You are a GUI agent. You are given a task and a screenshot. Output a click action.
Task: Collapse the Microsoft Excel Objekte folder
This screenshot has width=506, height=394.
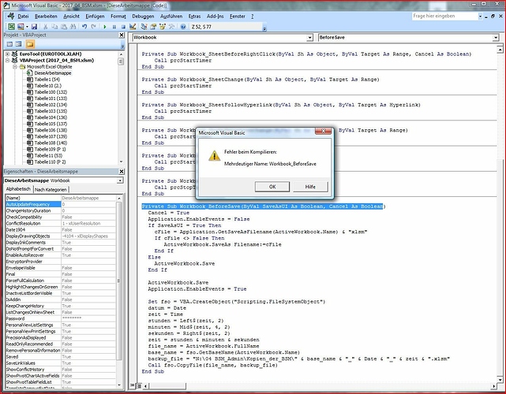pyautogui.click(x=15, y=67)
